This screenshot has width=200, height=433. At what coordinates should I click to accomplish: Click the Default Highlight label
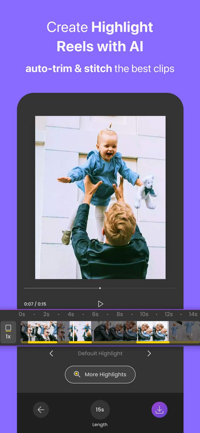coord(100,353)
